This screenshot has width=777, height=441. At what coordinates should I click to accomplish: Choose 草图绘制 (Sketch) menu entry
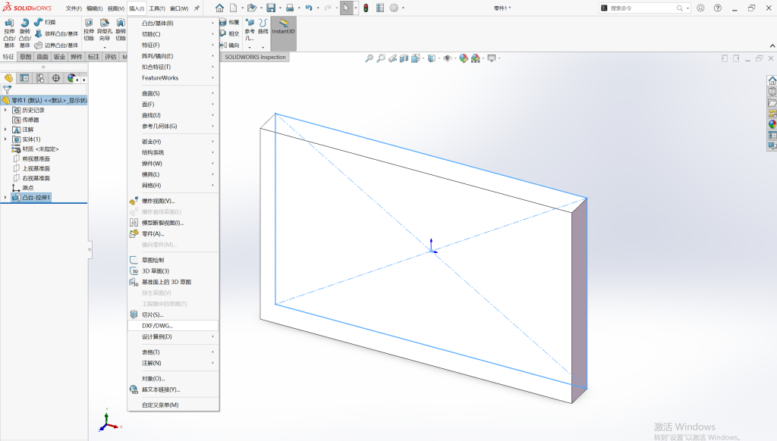pos(173,260)
